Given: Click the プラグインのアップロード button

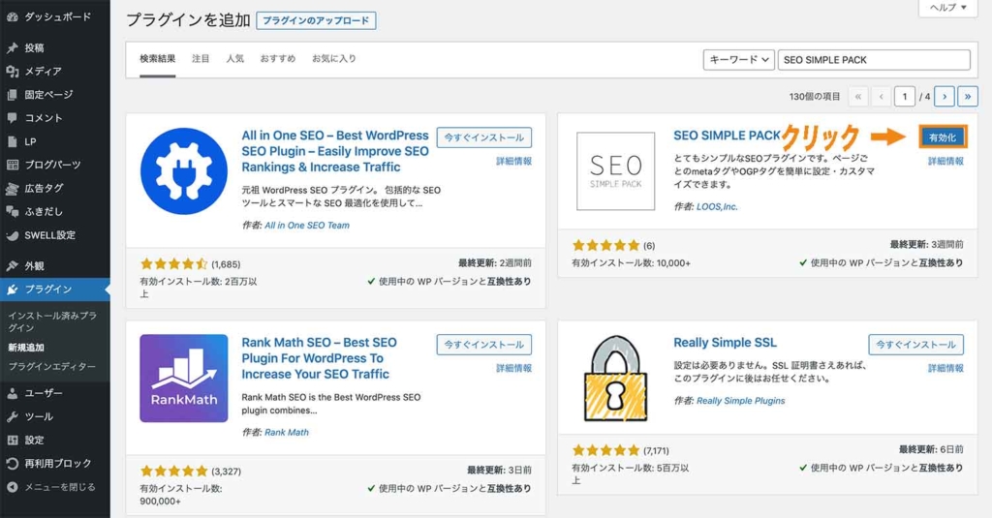Looking at the screenshot, I should [316, 21].
